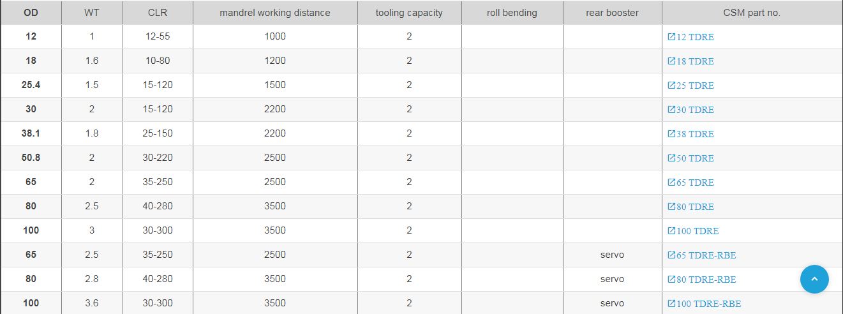The width and height of the screenshot is (843, 314).
Task: Click the tooling capacity column header
Action: tap(409, 13)
